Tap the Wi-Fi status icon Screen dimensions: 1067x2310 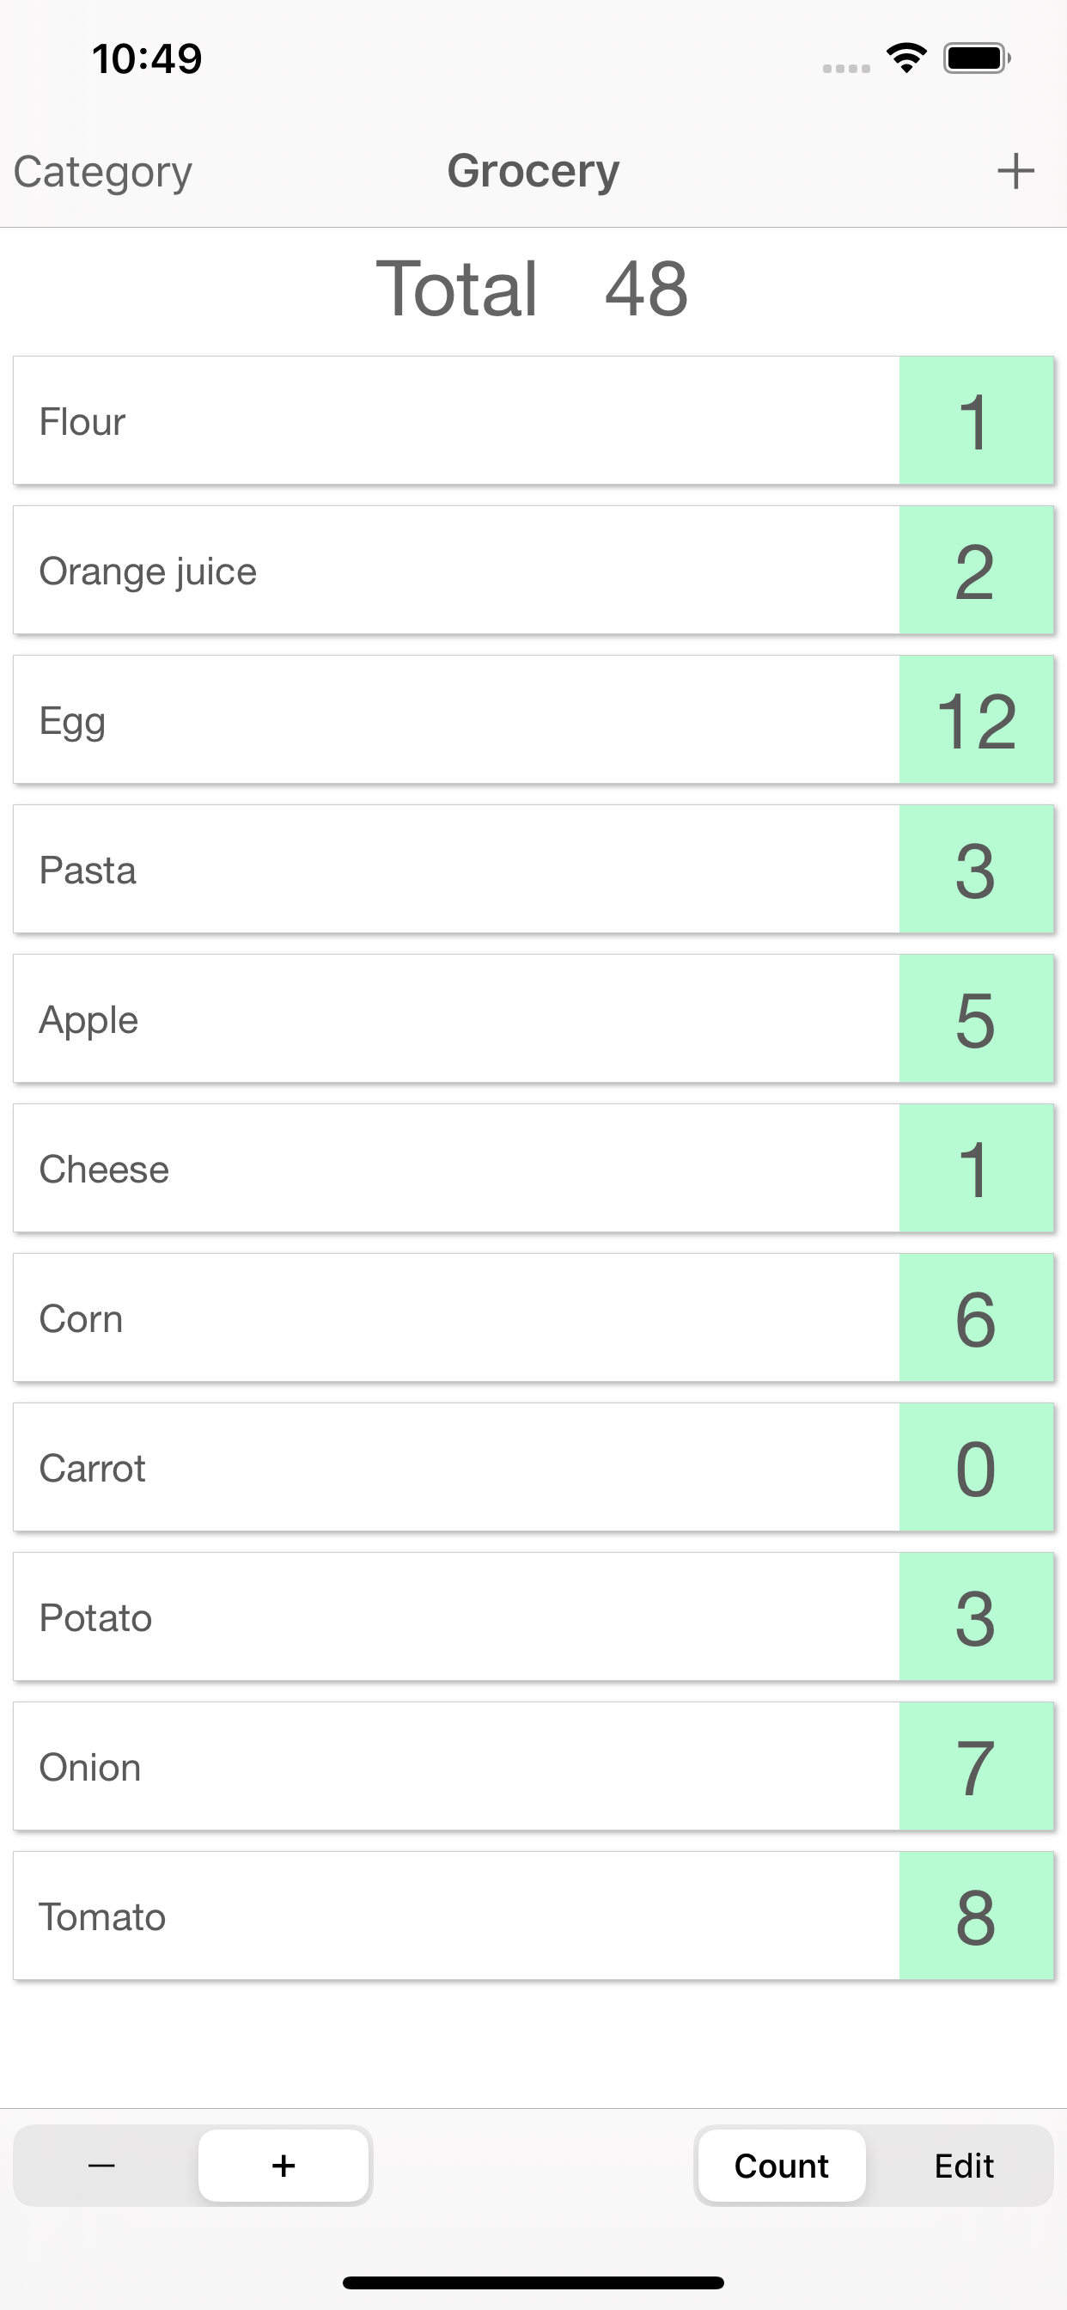point(905,58)
